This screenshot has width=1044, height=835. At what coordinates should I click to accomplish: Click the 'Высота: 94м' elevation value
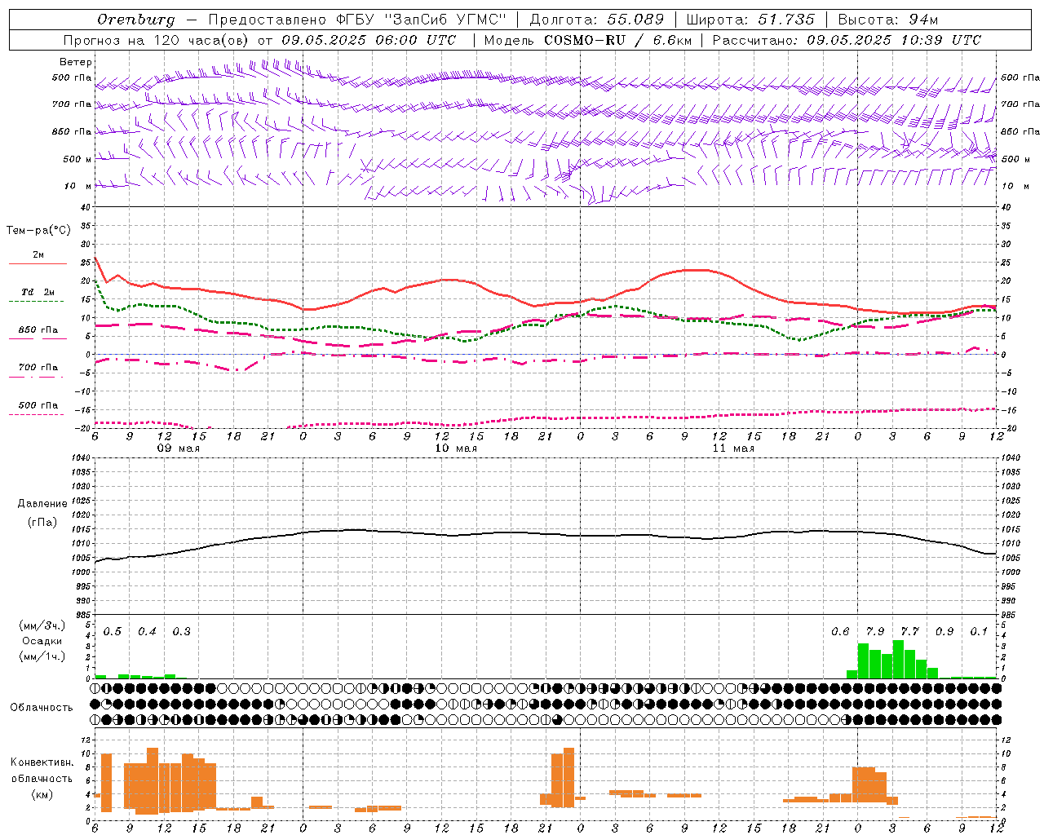click(888, 20)
